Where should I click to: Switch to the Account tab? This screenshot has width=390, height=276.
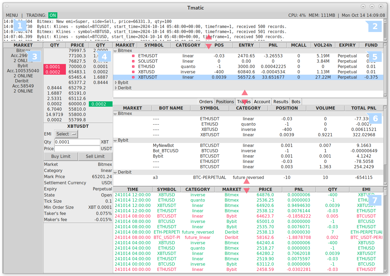coord(262,102)
